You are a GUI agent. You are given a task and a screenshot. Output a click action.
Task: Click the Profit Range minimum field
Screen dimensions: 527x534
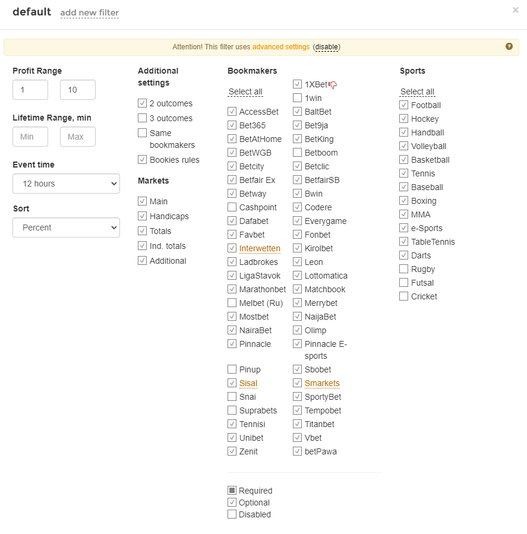coord(30,90)
